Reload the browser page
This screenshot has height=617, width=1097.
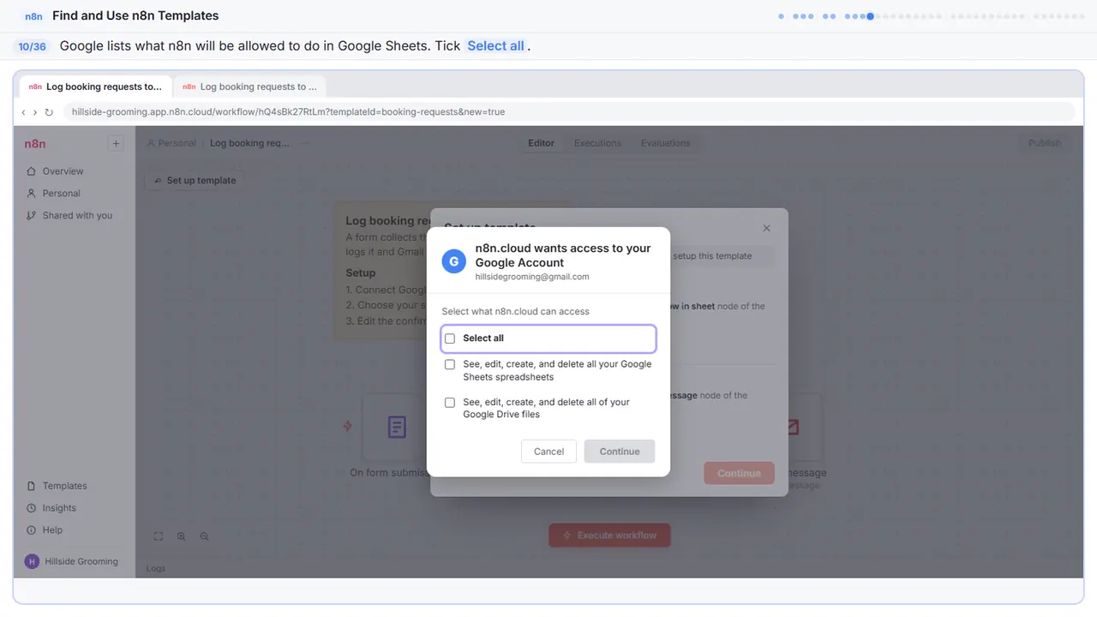[49, 112]
